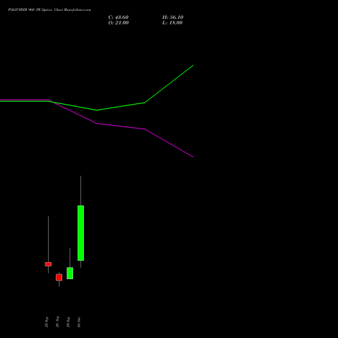This screenshot has height=338, width=338.
Task: Select the small green 29 Sep candlestick
Action: tap(70, 273)
